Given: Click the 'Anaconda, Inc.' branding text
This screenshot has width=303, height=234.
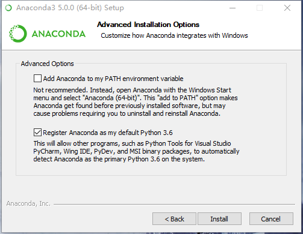Looking at the screenshot, I should point(28,203).
